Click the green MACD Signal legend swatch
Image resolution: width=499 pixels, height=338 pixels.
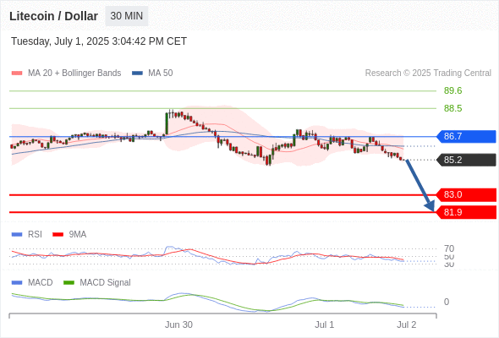(69, 283)
